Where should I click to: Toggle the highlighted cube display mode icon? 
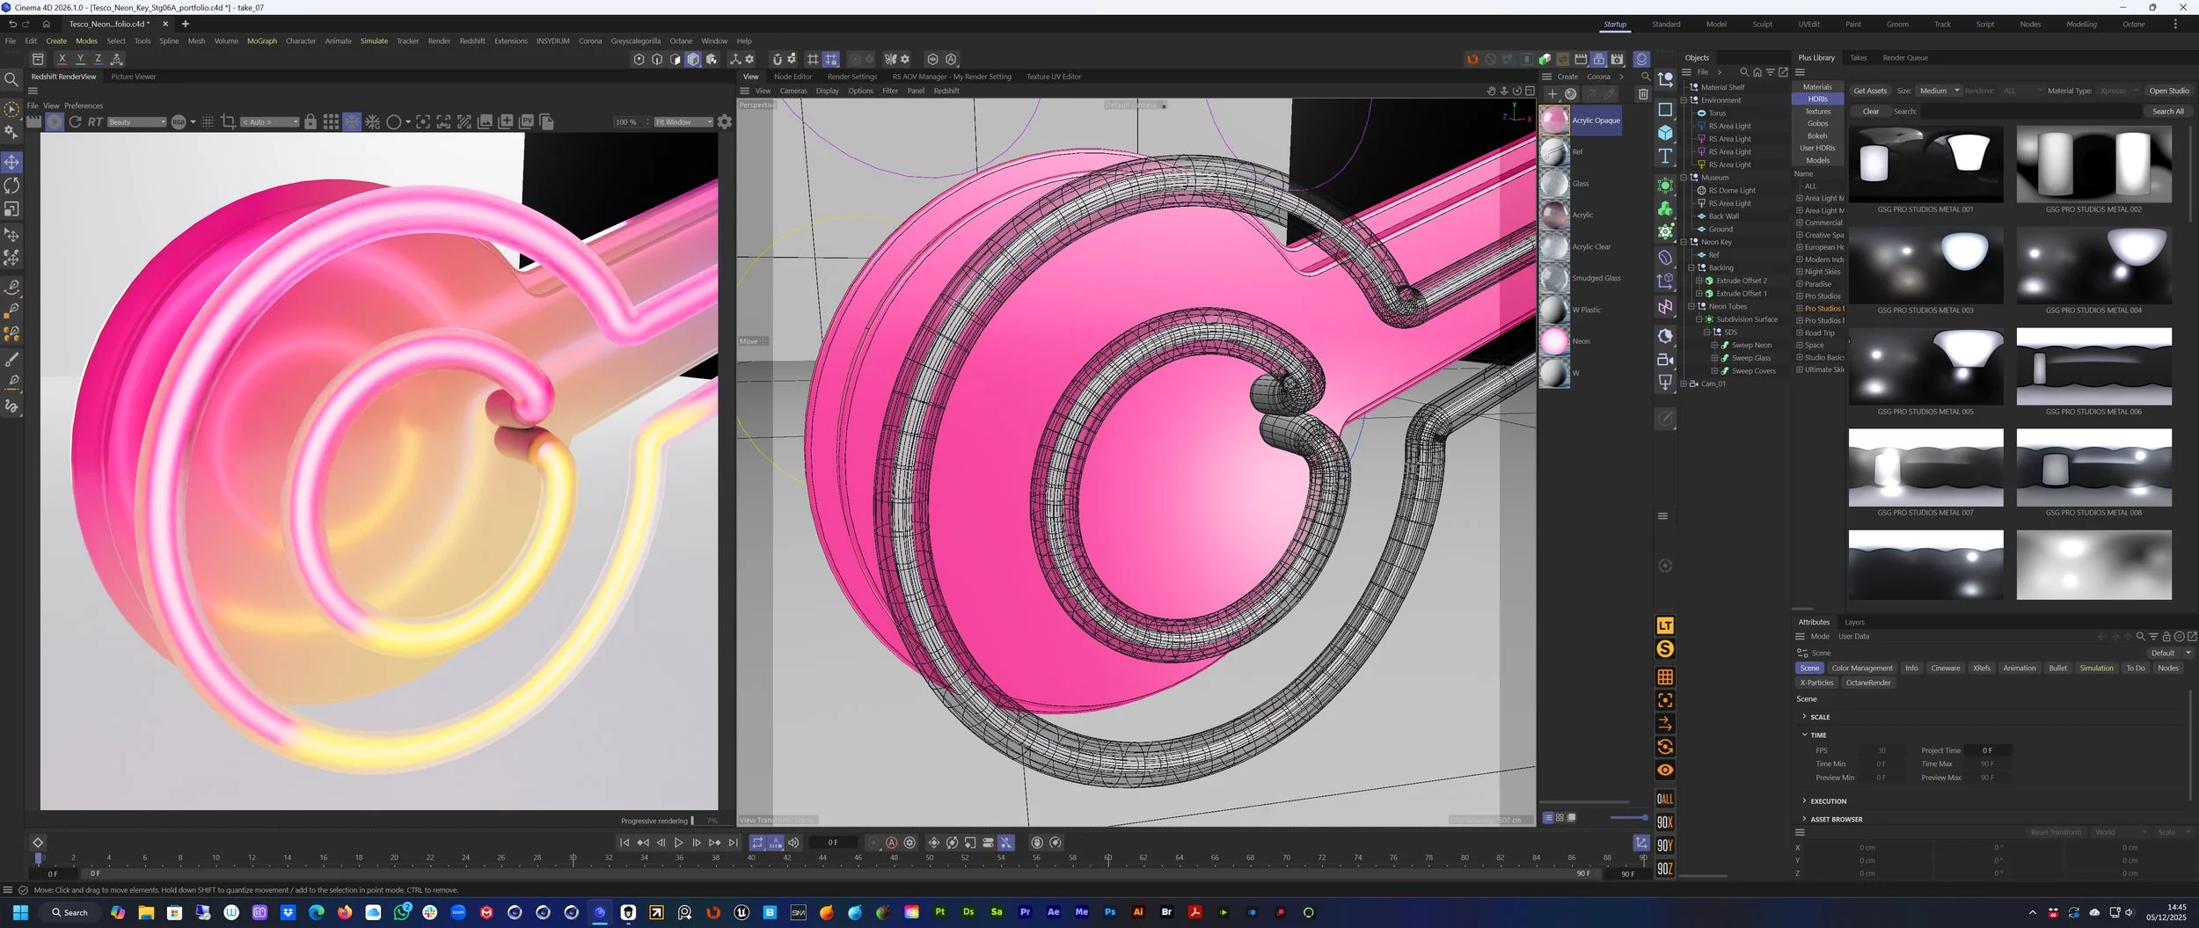click(x=693, y=59)
